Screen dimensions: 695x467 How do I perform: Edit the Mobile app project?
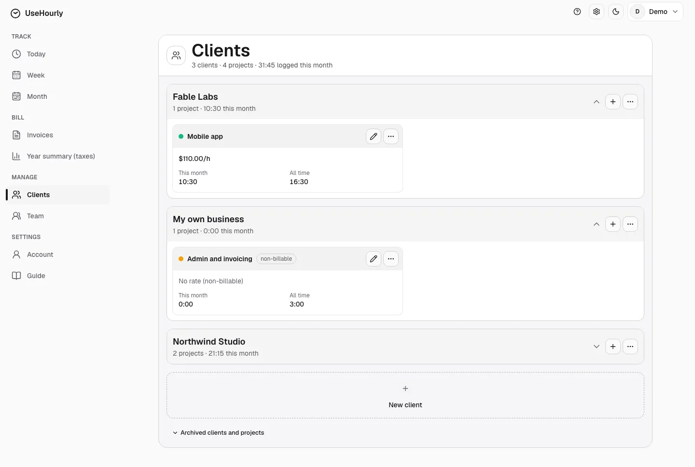(374, 136)
